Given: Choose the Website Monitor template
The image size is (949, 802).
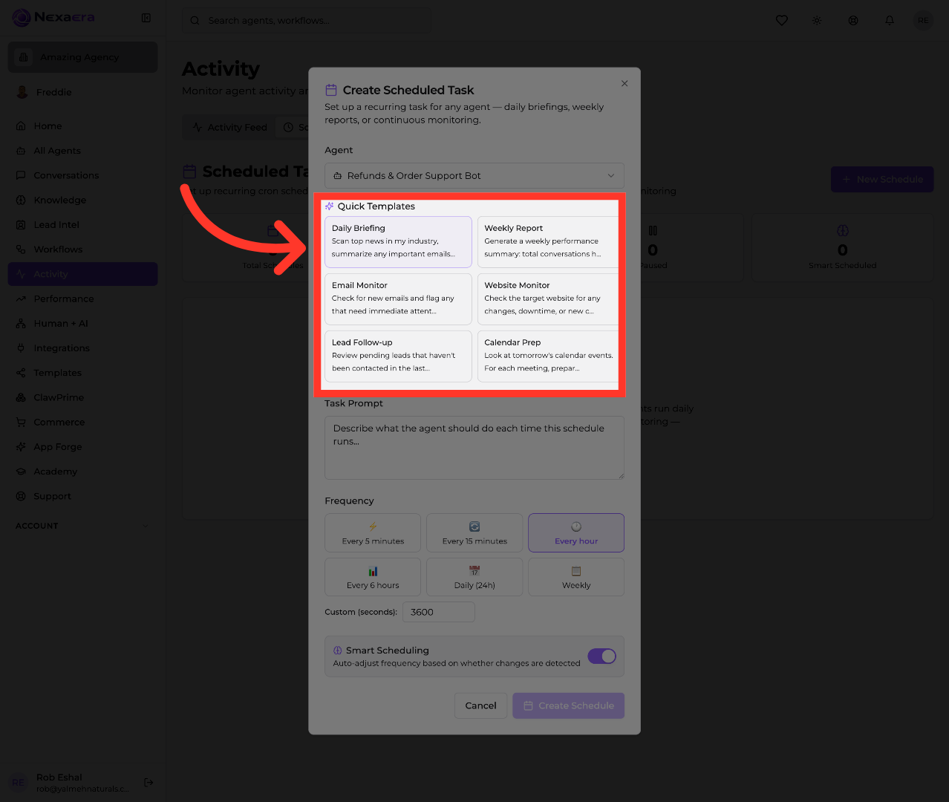Looking at the screenshot, I should [x=548, y=299].
